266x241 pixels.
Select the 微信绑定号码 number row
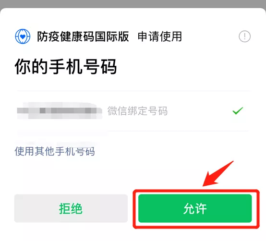133,111
